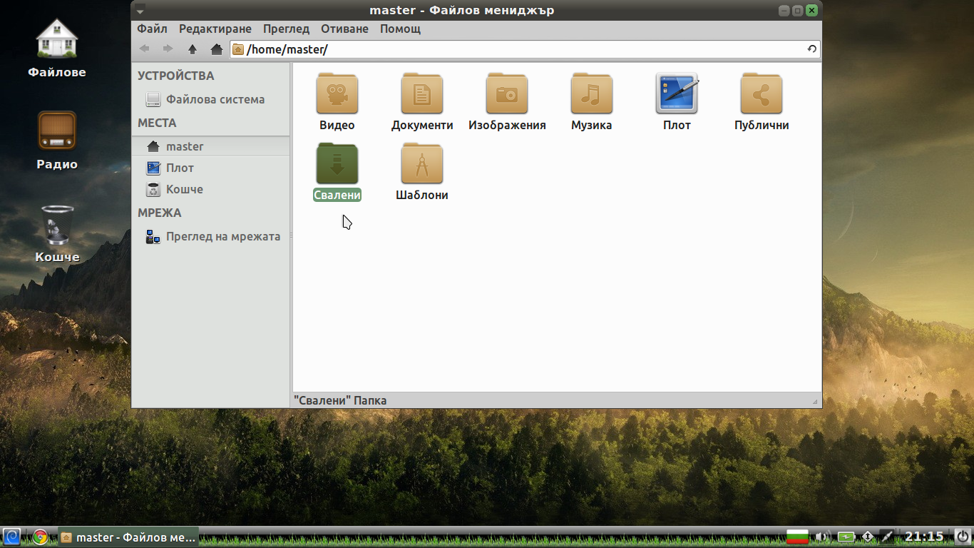Open the Debian start menu in taskbar
This screenshot has width=974, height=548.
click(x=12, y=537)
